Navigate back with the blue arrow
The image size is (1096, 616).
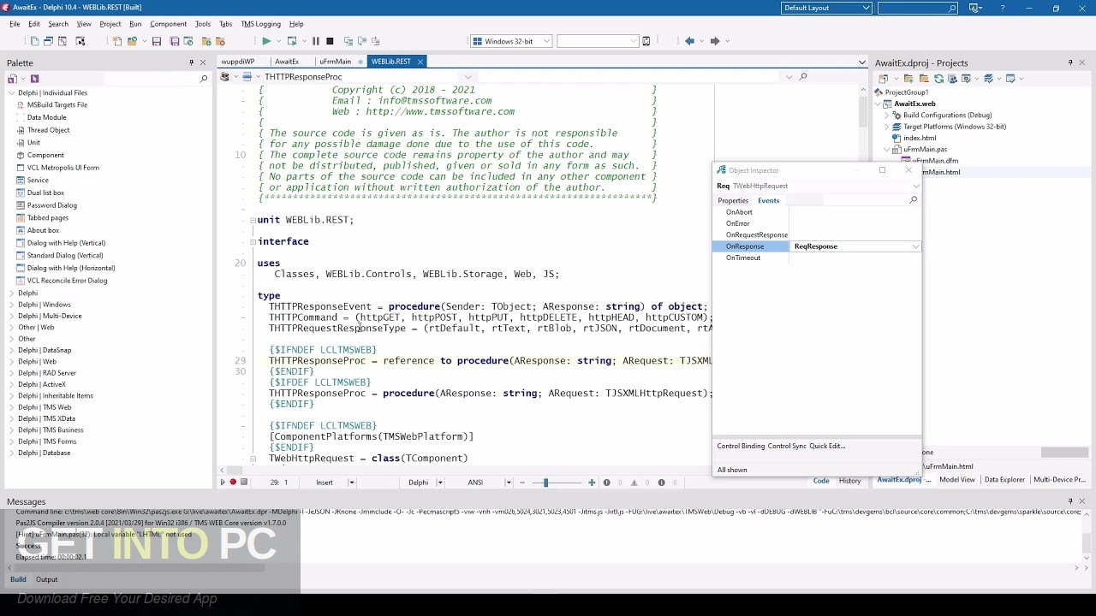[689, 41]
